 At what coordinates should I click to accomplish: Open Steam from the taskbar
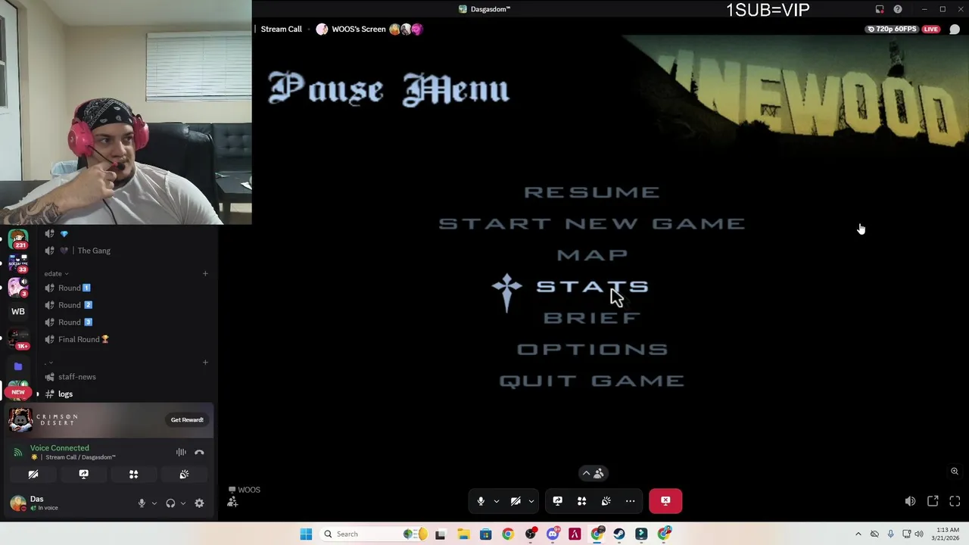click(x=619, y=534)
